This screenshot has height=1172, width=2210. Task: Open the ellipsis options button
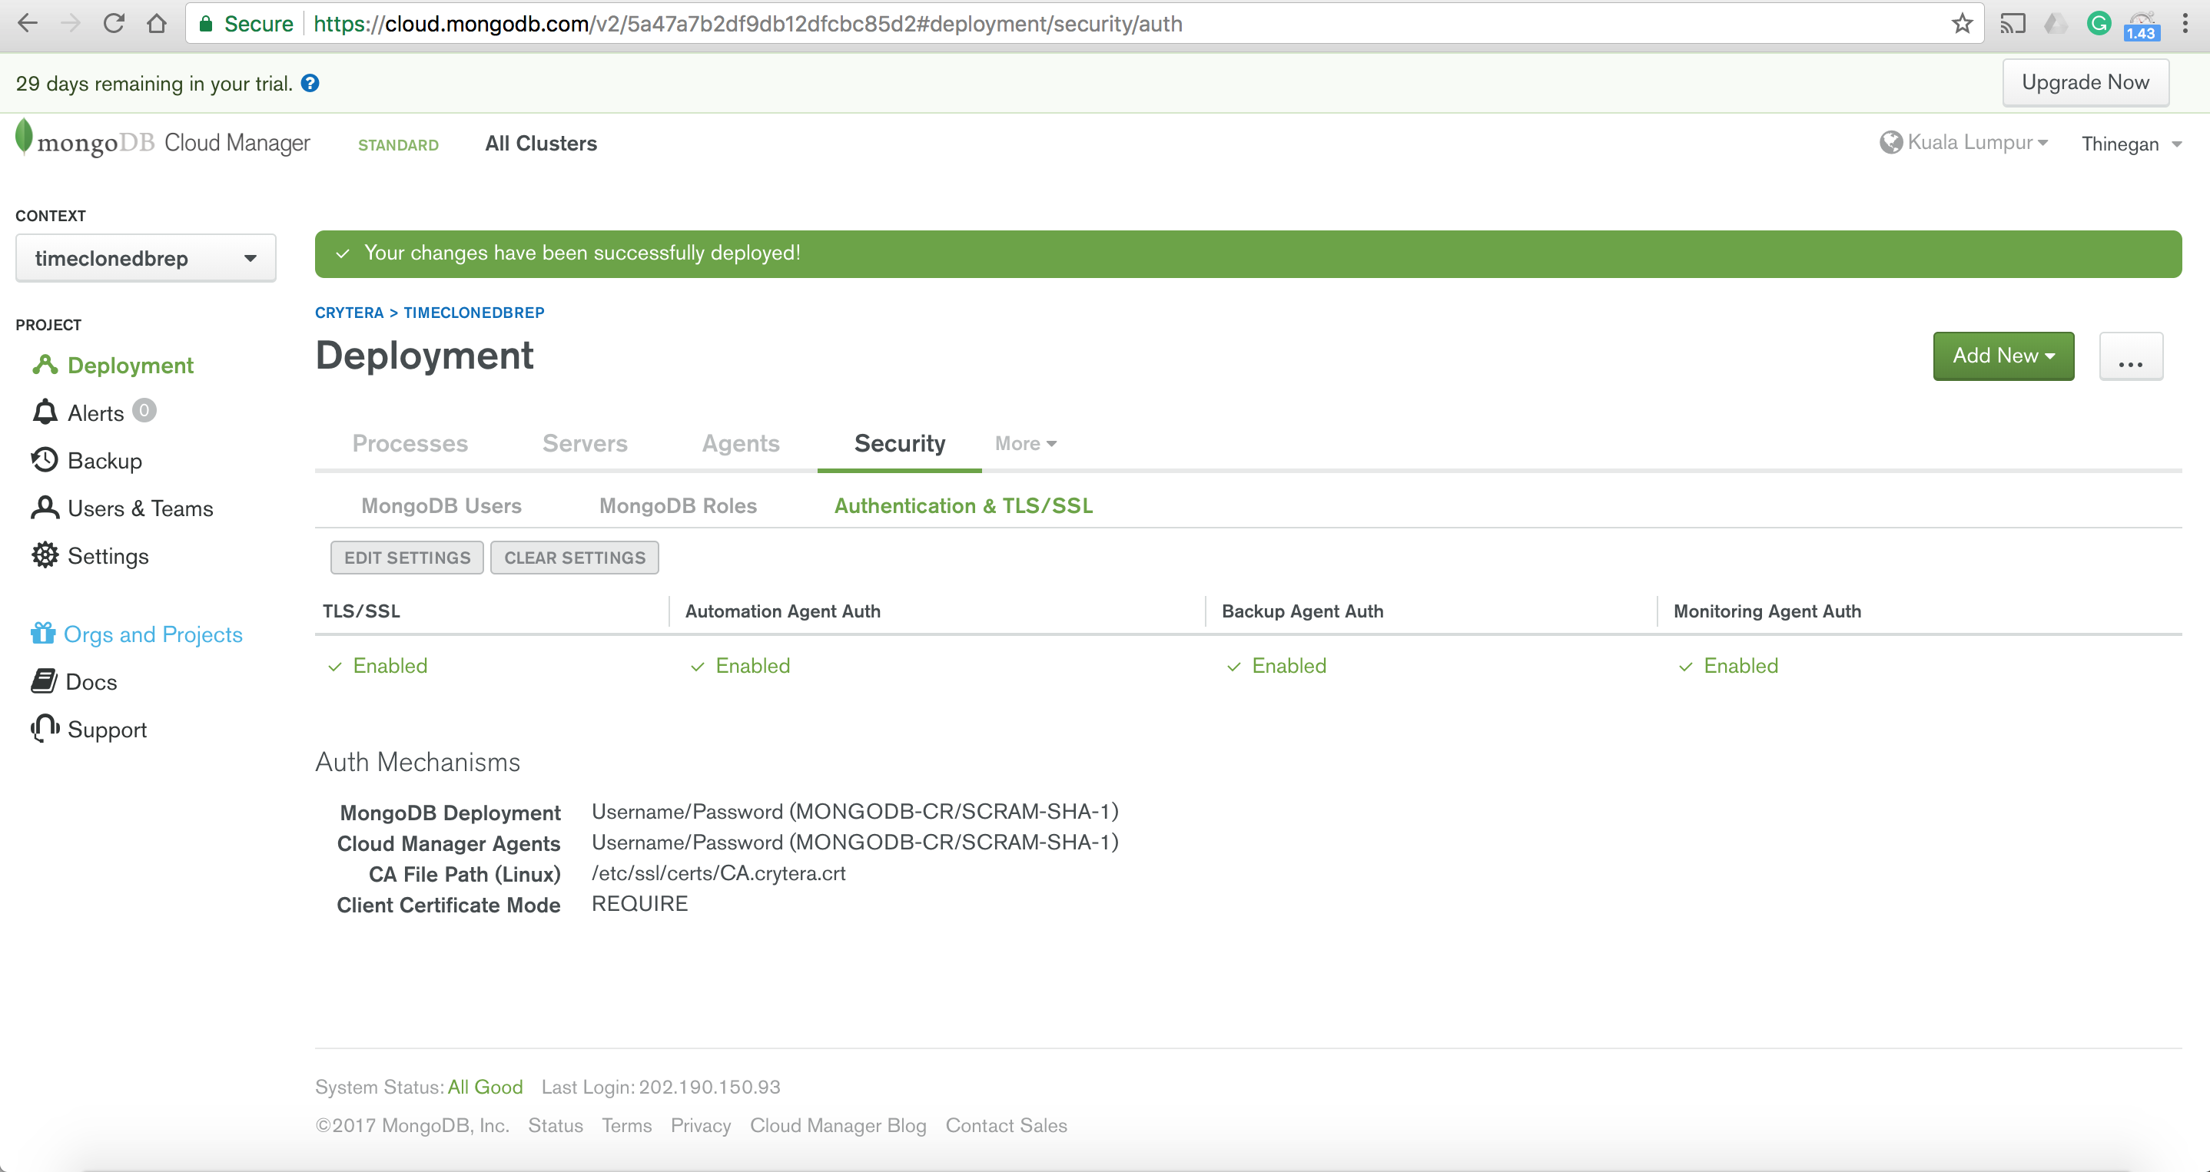pos(2130,356)
